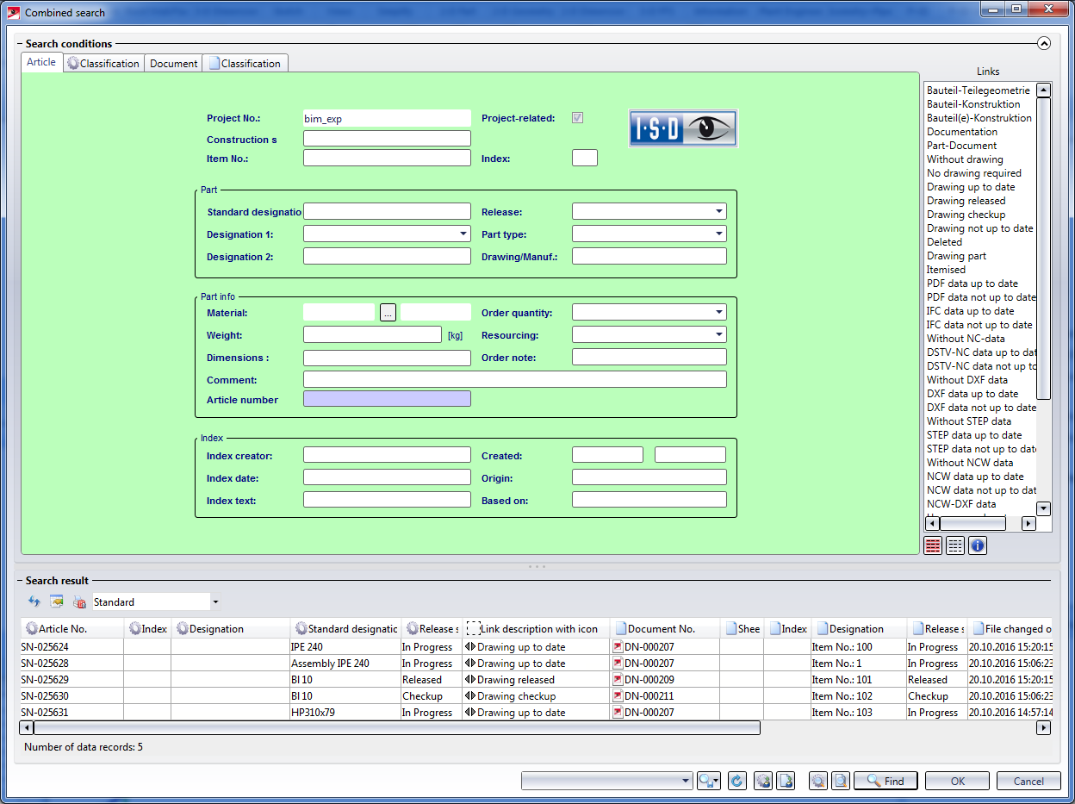Viewport: 1075px width, 804px height.
Task: Click the Cancel button
Action: pyautogui.click(x=1028, y=781)
